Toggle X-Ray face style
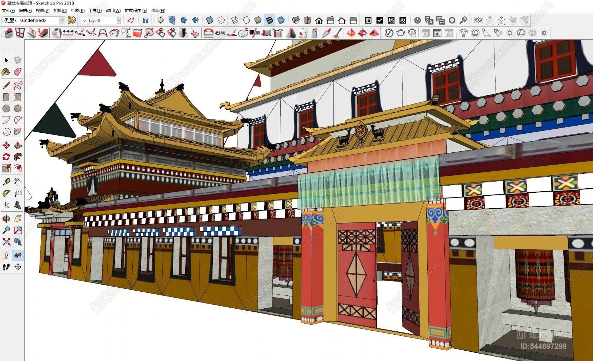This screenshot has width=593, height=361. (x=209, y=20)
